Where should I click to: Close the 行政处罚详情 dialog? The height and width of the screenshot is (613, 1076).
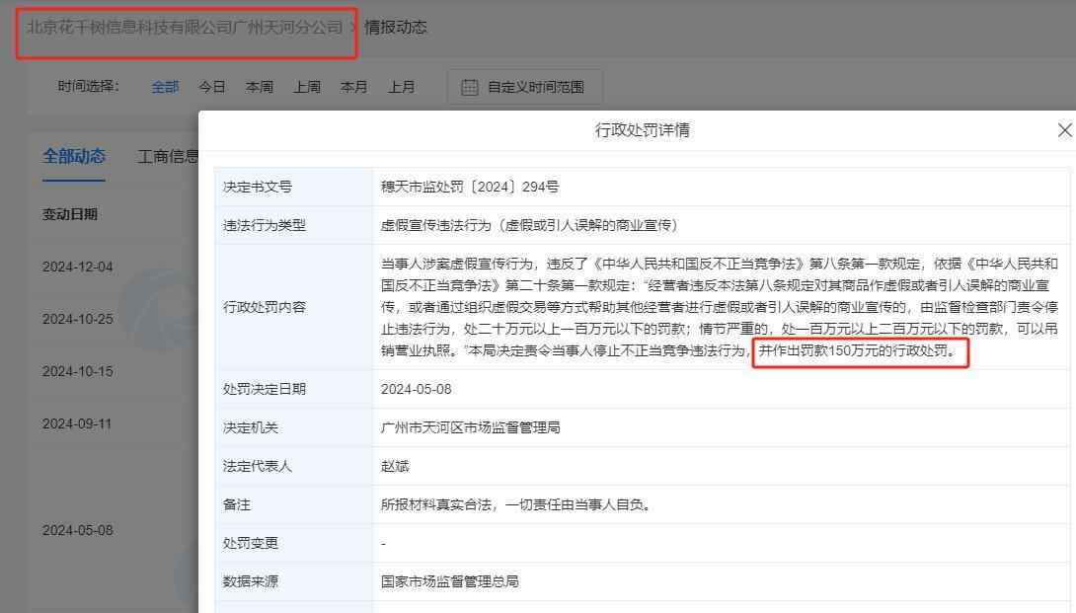[1063, 130]
